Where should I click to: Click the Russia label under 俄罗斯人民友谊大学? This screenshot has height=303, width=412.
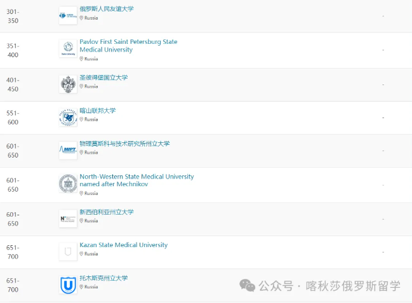pos(91,18)
